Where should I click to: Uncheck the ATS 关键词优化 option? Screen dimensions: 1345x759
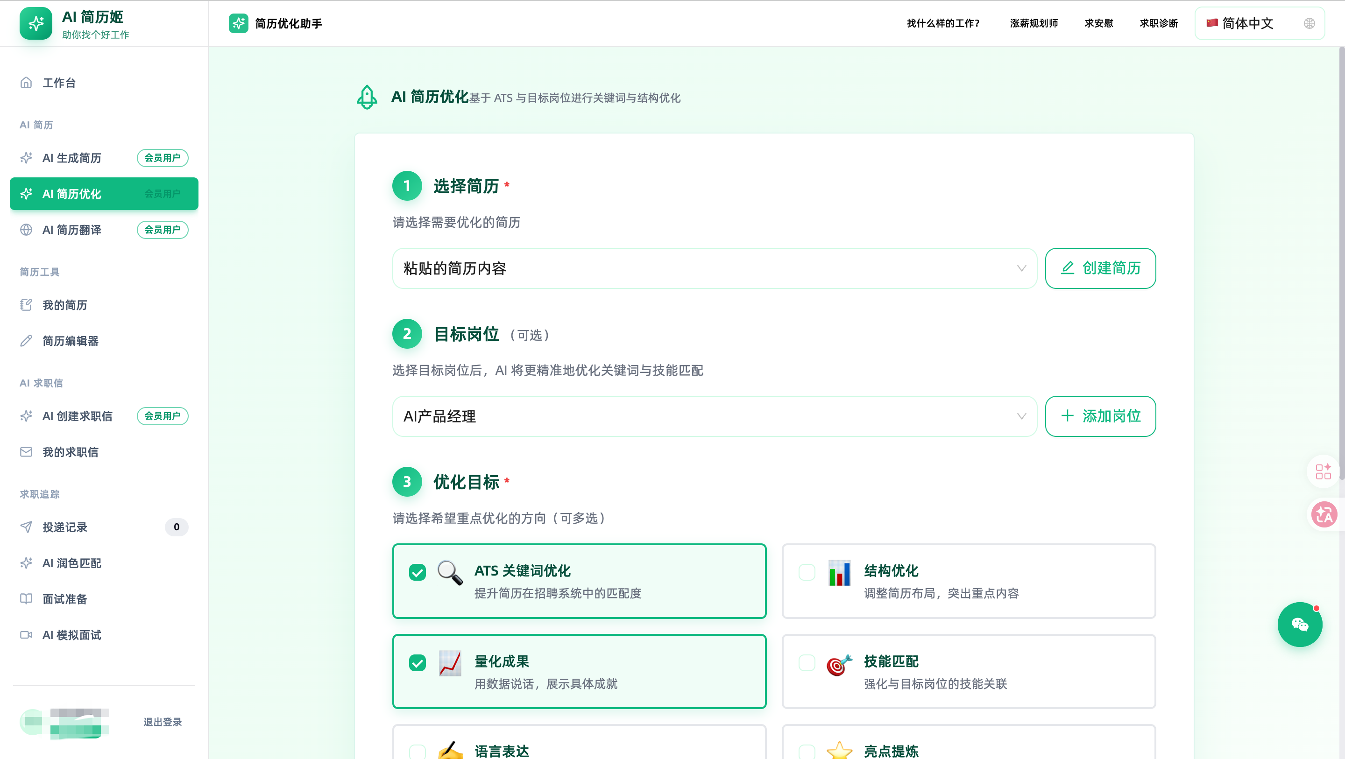tap(417, 572)
